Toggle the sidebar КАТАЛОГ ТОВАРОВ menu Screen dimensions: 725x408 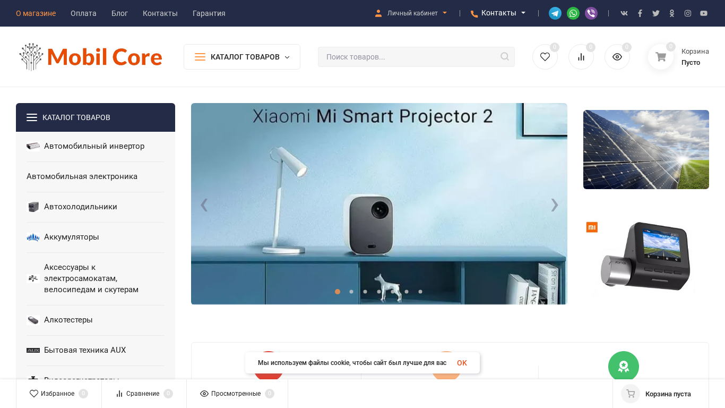pos(96,117)
